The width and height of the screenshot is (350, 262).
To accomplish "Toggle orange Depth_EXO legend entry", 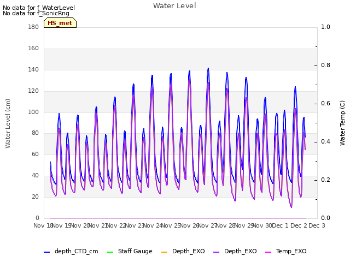I will point(183,251).
